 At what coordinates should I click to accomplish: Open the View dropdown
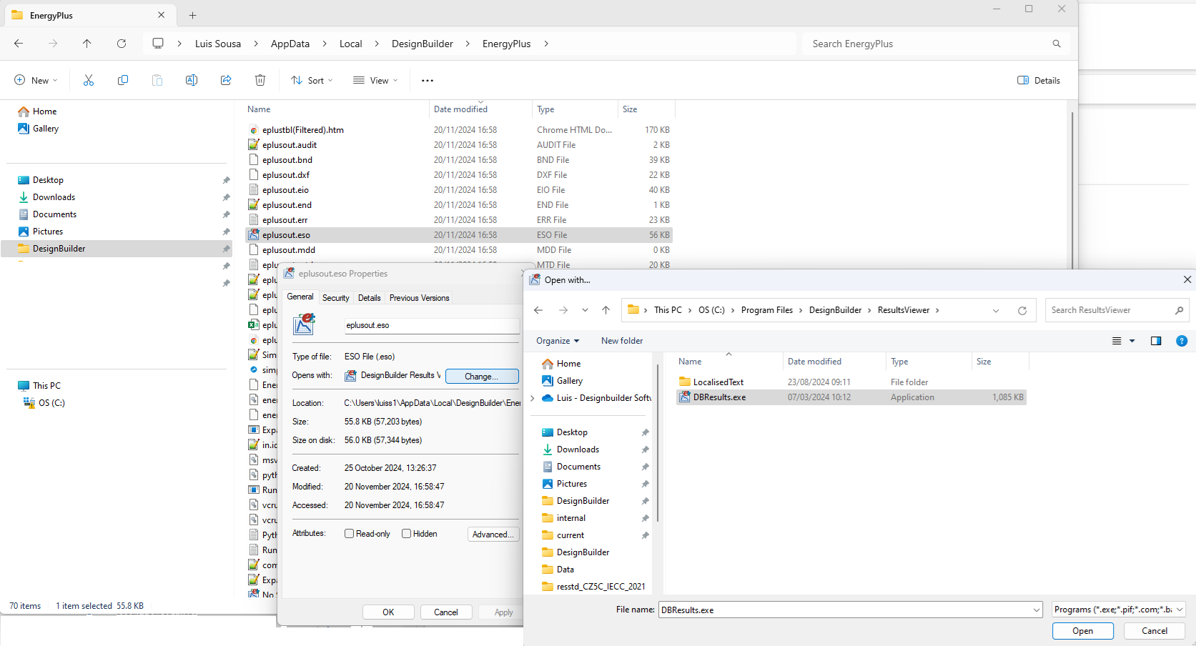click(375, 81)
